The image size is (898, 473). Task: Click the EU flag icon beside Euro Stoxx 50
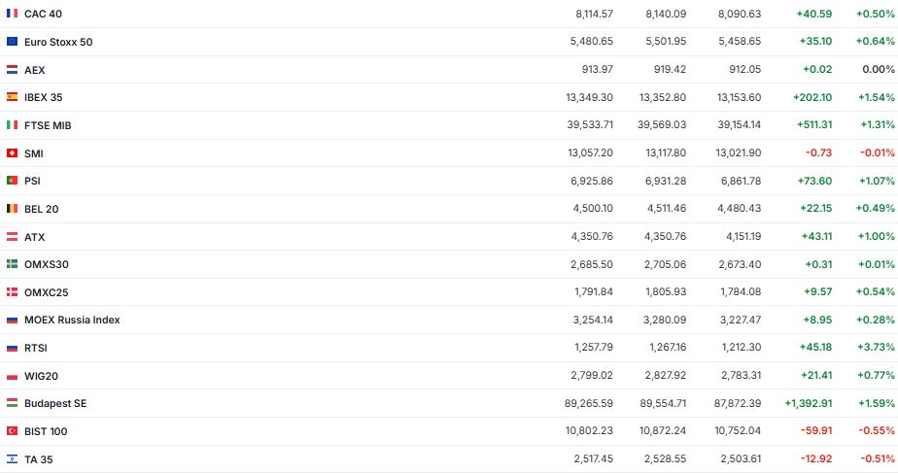click(x=12, y=42)
